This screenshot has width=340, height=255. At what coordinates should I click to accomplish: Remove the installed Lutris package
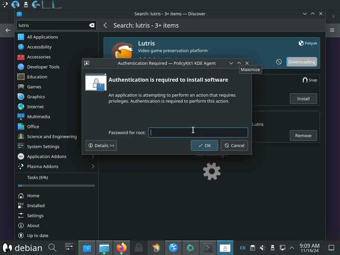point(303,136)
